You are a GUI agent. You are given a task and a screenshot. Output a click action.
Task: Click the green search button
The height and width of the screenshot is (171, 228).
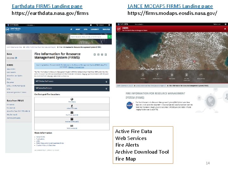pyautogui.click(x=110, y=37)
